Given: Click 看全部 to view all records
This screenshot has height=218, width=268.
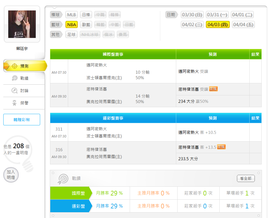Looking at the screenshot, I should pyautogui.click(x=246, y=178).
